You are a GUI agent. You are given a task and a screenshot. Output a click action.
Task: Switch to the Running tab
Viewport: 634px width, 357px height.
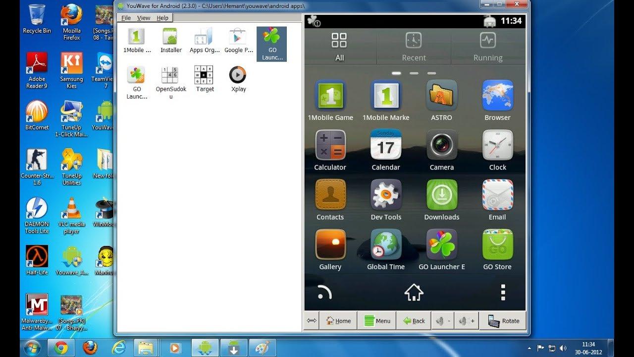pyautogui.click(x=488, y=47)
